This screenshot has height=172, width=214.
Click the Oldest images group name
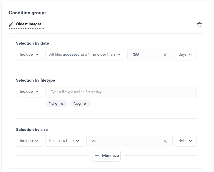pos(29,24)
